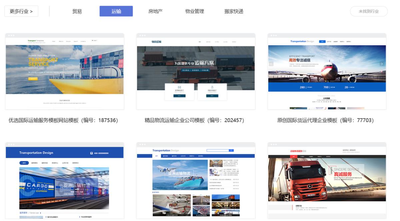Open the container yard 运输方案 template thumbnail
The width and height of the screenshot is (400, 221).
click(x=196, y=72)
